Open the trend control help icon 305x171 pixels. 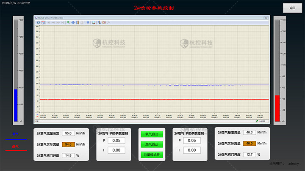pyautogui.click(x=38, y=22)
